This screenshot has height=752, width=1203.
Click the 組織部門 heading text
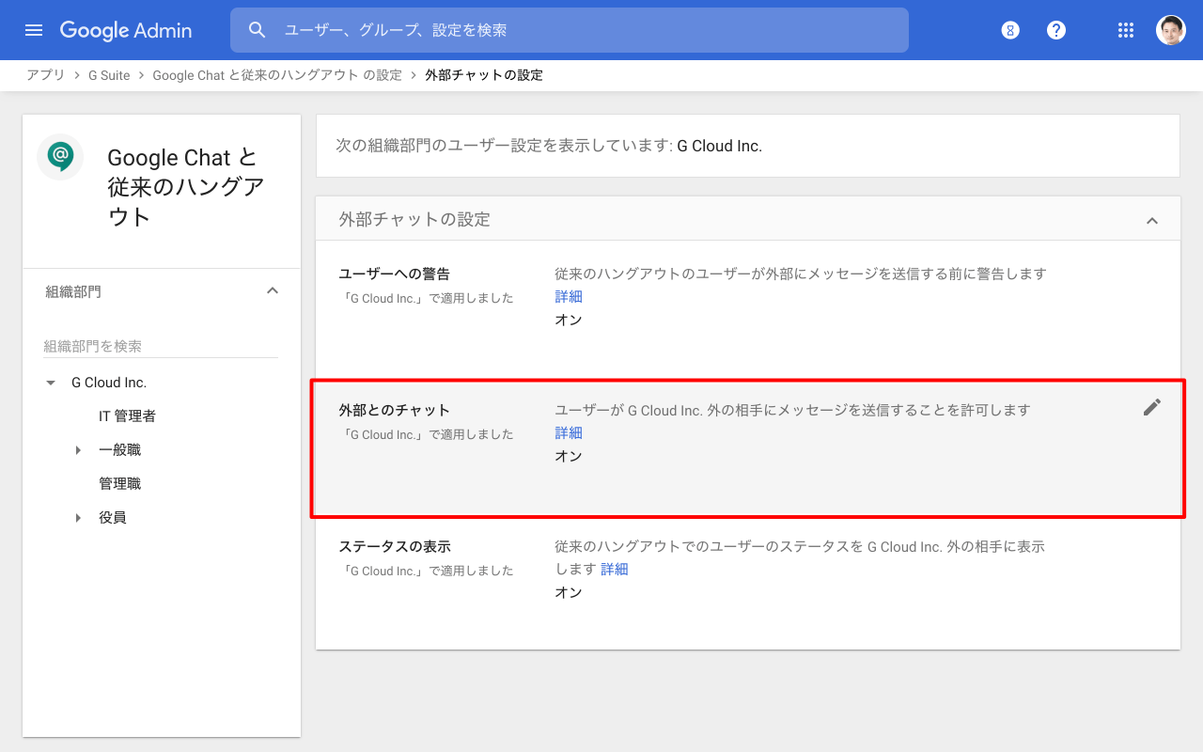coord(73,292)
